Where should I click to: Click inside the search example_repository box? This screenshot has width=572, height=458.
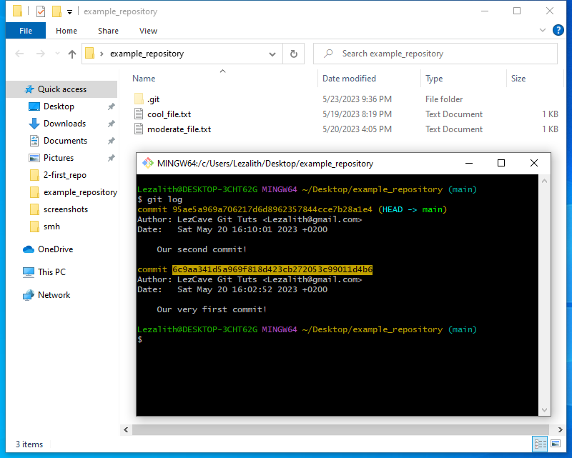click(x=436, y=53)
